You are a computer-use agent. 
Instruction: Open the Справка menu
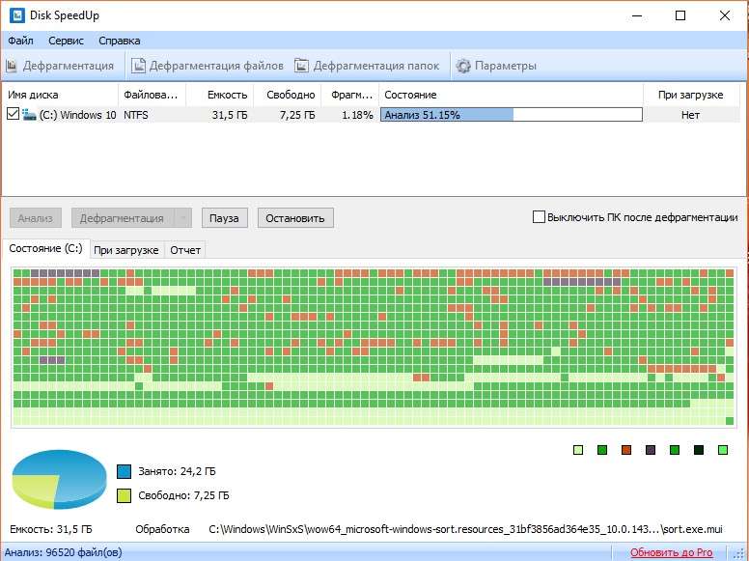click(x=120, y=41)
